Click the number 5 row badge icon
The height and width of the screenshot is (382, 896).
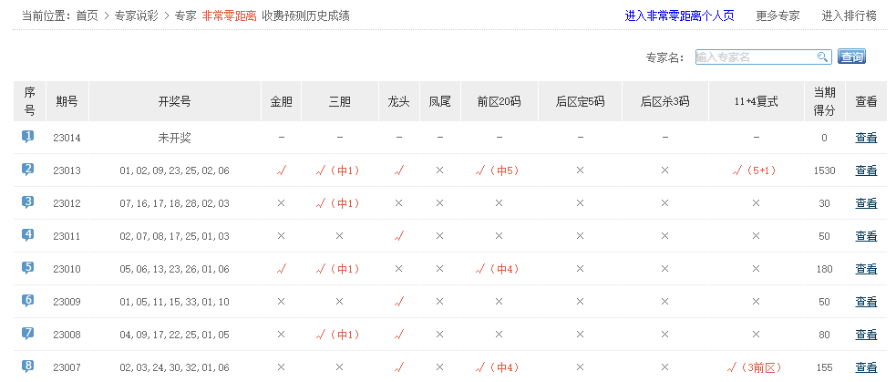pos(28,268)
